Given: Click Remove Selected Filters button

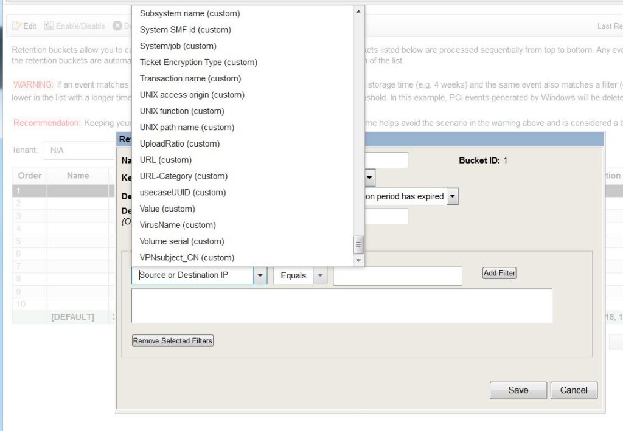Looking at the screenshot, I should pos(172,340).
